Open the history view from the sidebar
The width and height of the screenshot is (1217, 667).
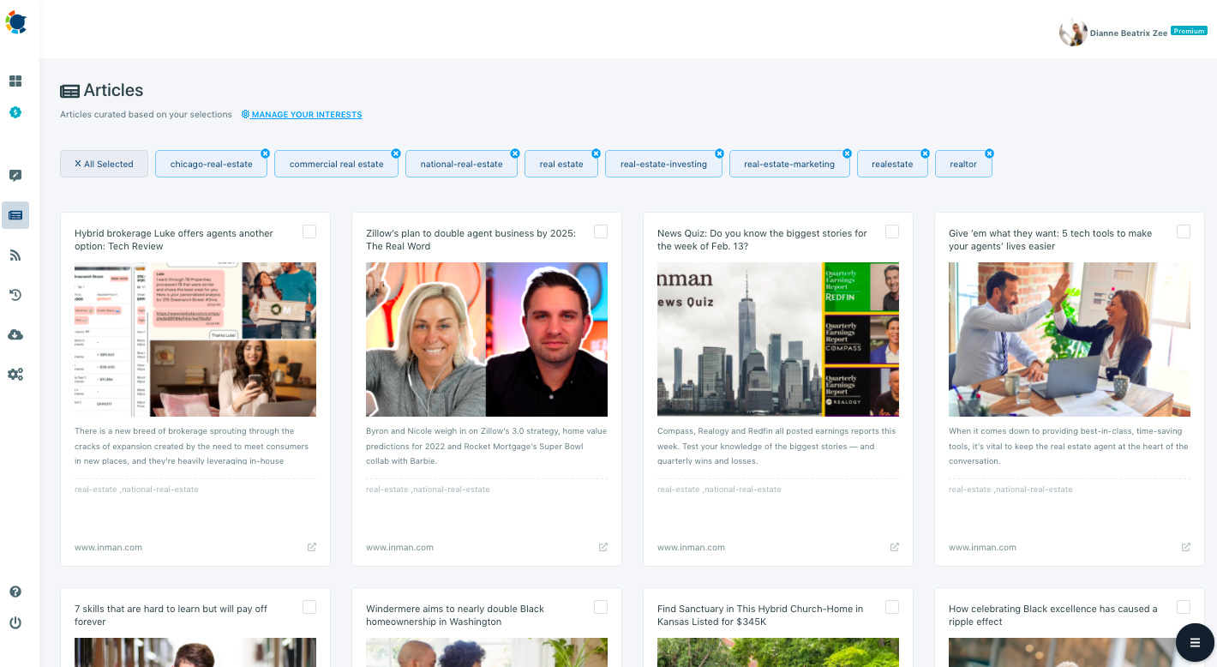(x=15, y=294)
